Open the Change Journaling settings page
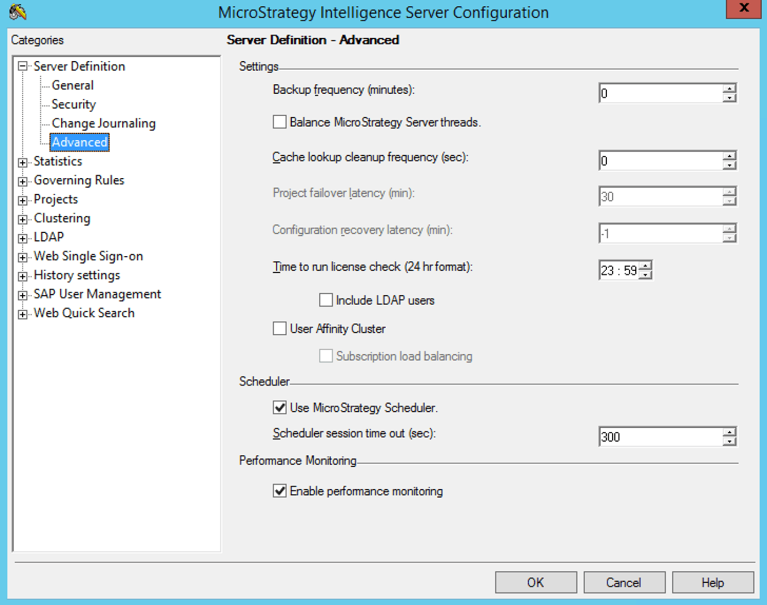This screenshot has width=767, height=605. [104, 123]
